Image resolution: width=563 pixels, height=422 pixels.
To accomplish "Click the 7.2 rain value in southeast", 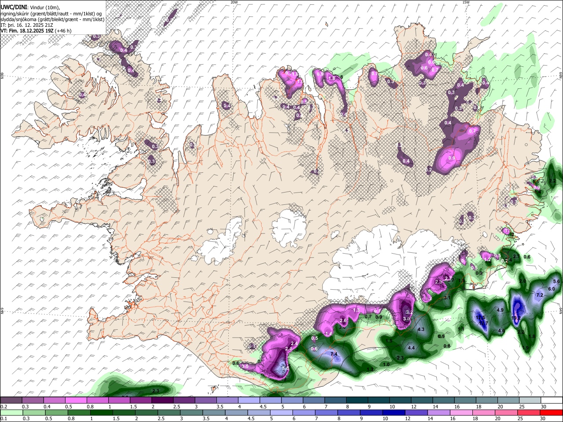I will [540, 295].
